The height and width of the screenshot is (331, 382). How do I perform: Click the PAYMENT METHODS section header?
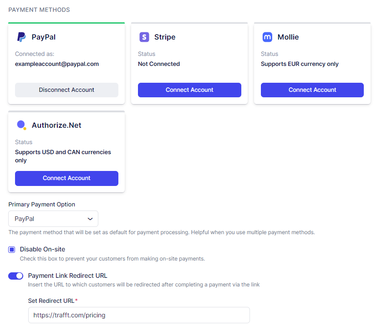click(x=39, y=10)
